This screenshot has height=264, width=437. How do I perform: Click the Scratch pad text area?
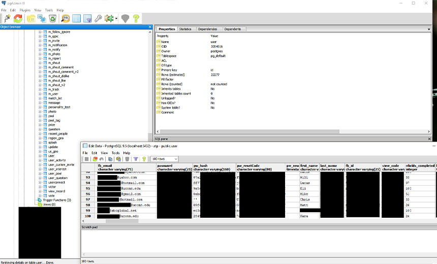pyautogui.click(x=259, y=241)
